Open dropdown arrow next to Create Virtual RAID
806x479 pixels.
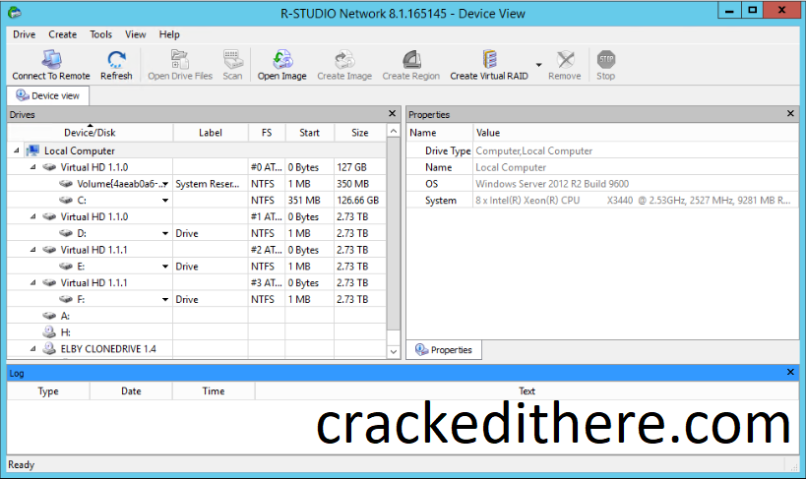click(538, 65)
